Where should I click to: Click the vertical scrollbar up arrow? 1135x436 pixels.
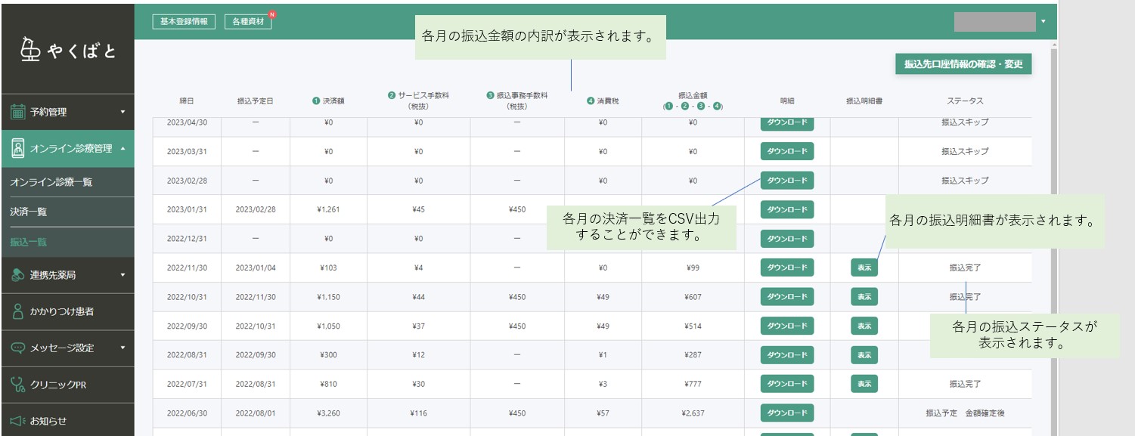tap(1053, 45)
